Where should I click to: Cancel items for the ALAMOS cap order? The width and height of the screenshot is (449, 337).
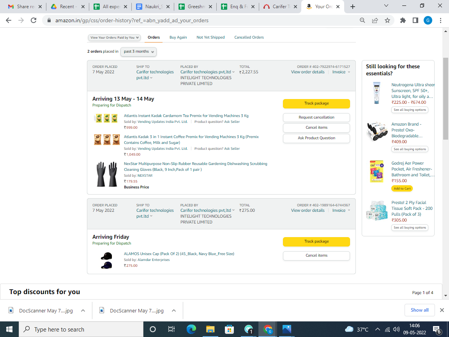coord(316,255)
